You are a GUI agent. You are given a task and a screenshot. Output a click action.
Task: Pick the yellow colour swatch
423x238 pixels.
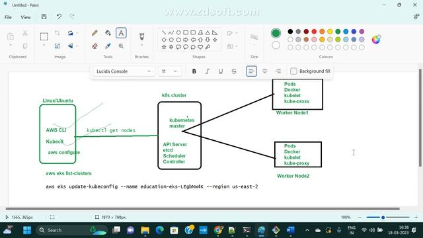point(330,32)
